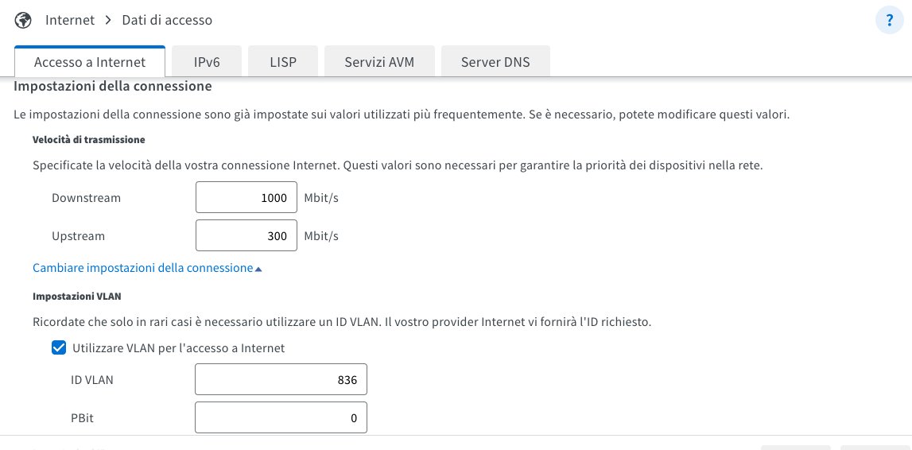
Task: Switch to the Servizi AVM tab
Action: (379, 62)
